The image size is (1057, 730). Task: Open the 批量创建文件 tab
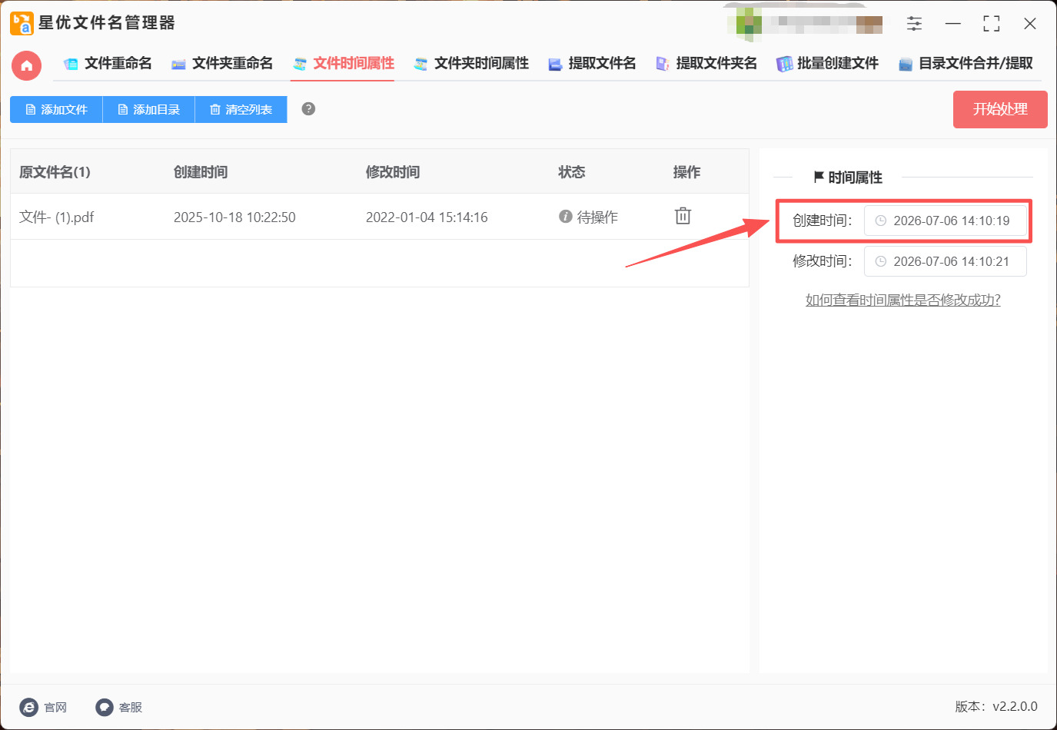[x=828, y=64]
